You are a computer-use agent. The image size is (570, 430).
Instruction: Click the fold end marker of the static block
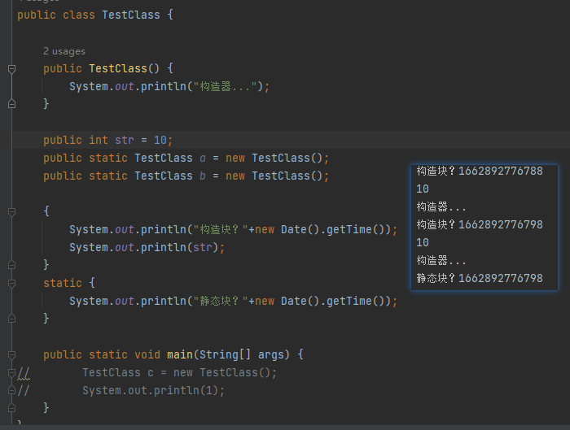coord(11,319)
